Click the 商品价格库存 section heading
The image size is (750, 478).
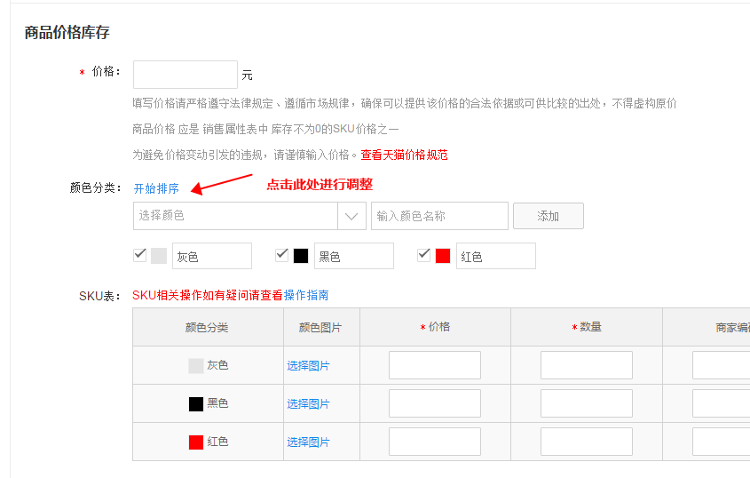67,33
